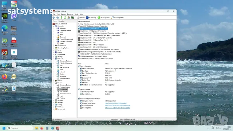Select Computer Name in the tree
Viewport: 233px width, 131px height.
pos(65,30)
